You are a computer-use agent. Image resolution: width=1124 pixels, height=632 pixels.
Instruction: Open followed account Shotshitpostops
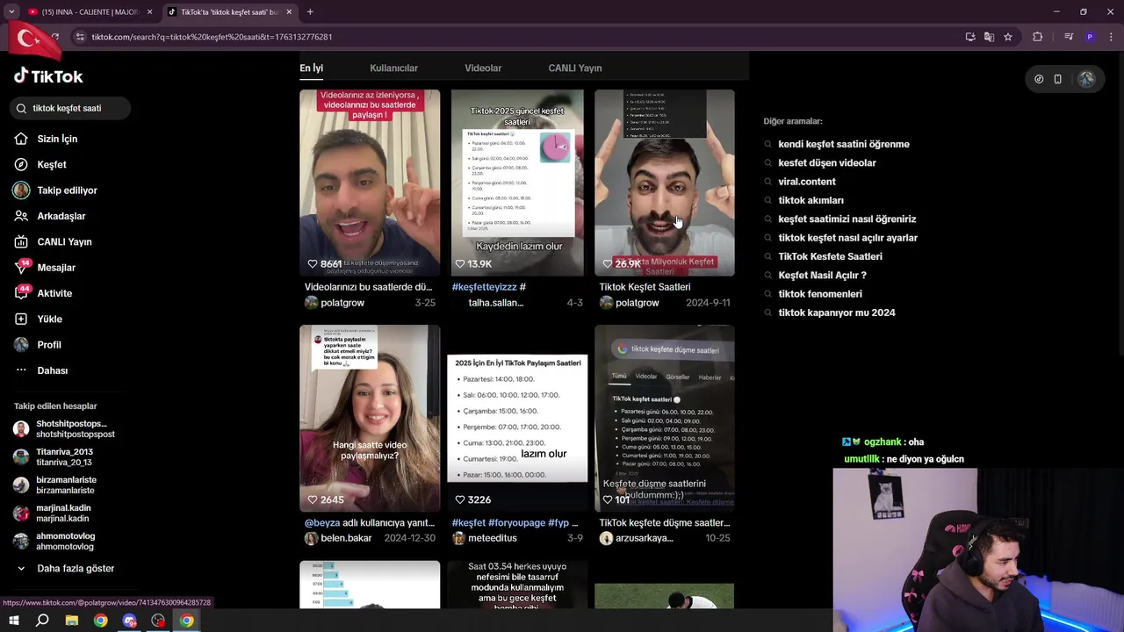pyautogui.click(x=64, y=429)
